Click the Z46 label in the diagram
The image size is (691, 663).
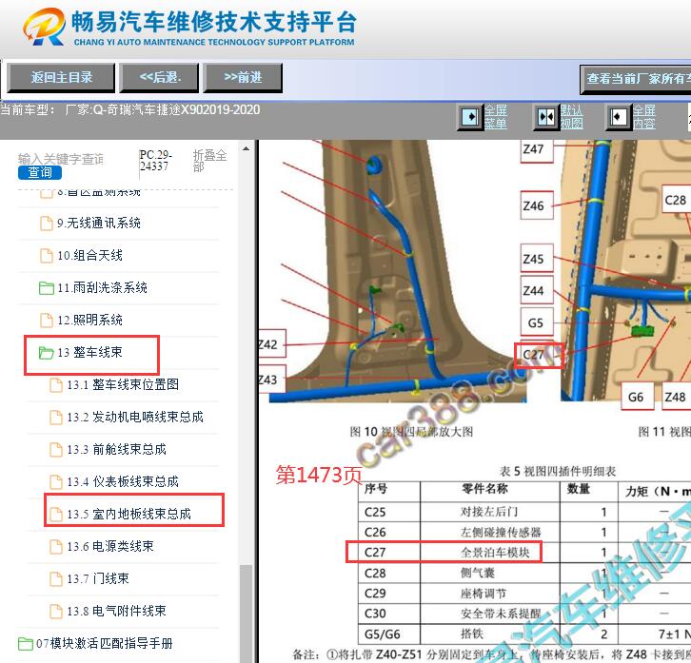coord(536,205)
